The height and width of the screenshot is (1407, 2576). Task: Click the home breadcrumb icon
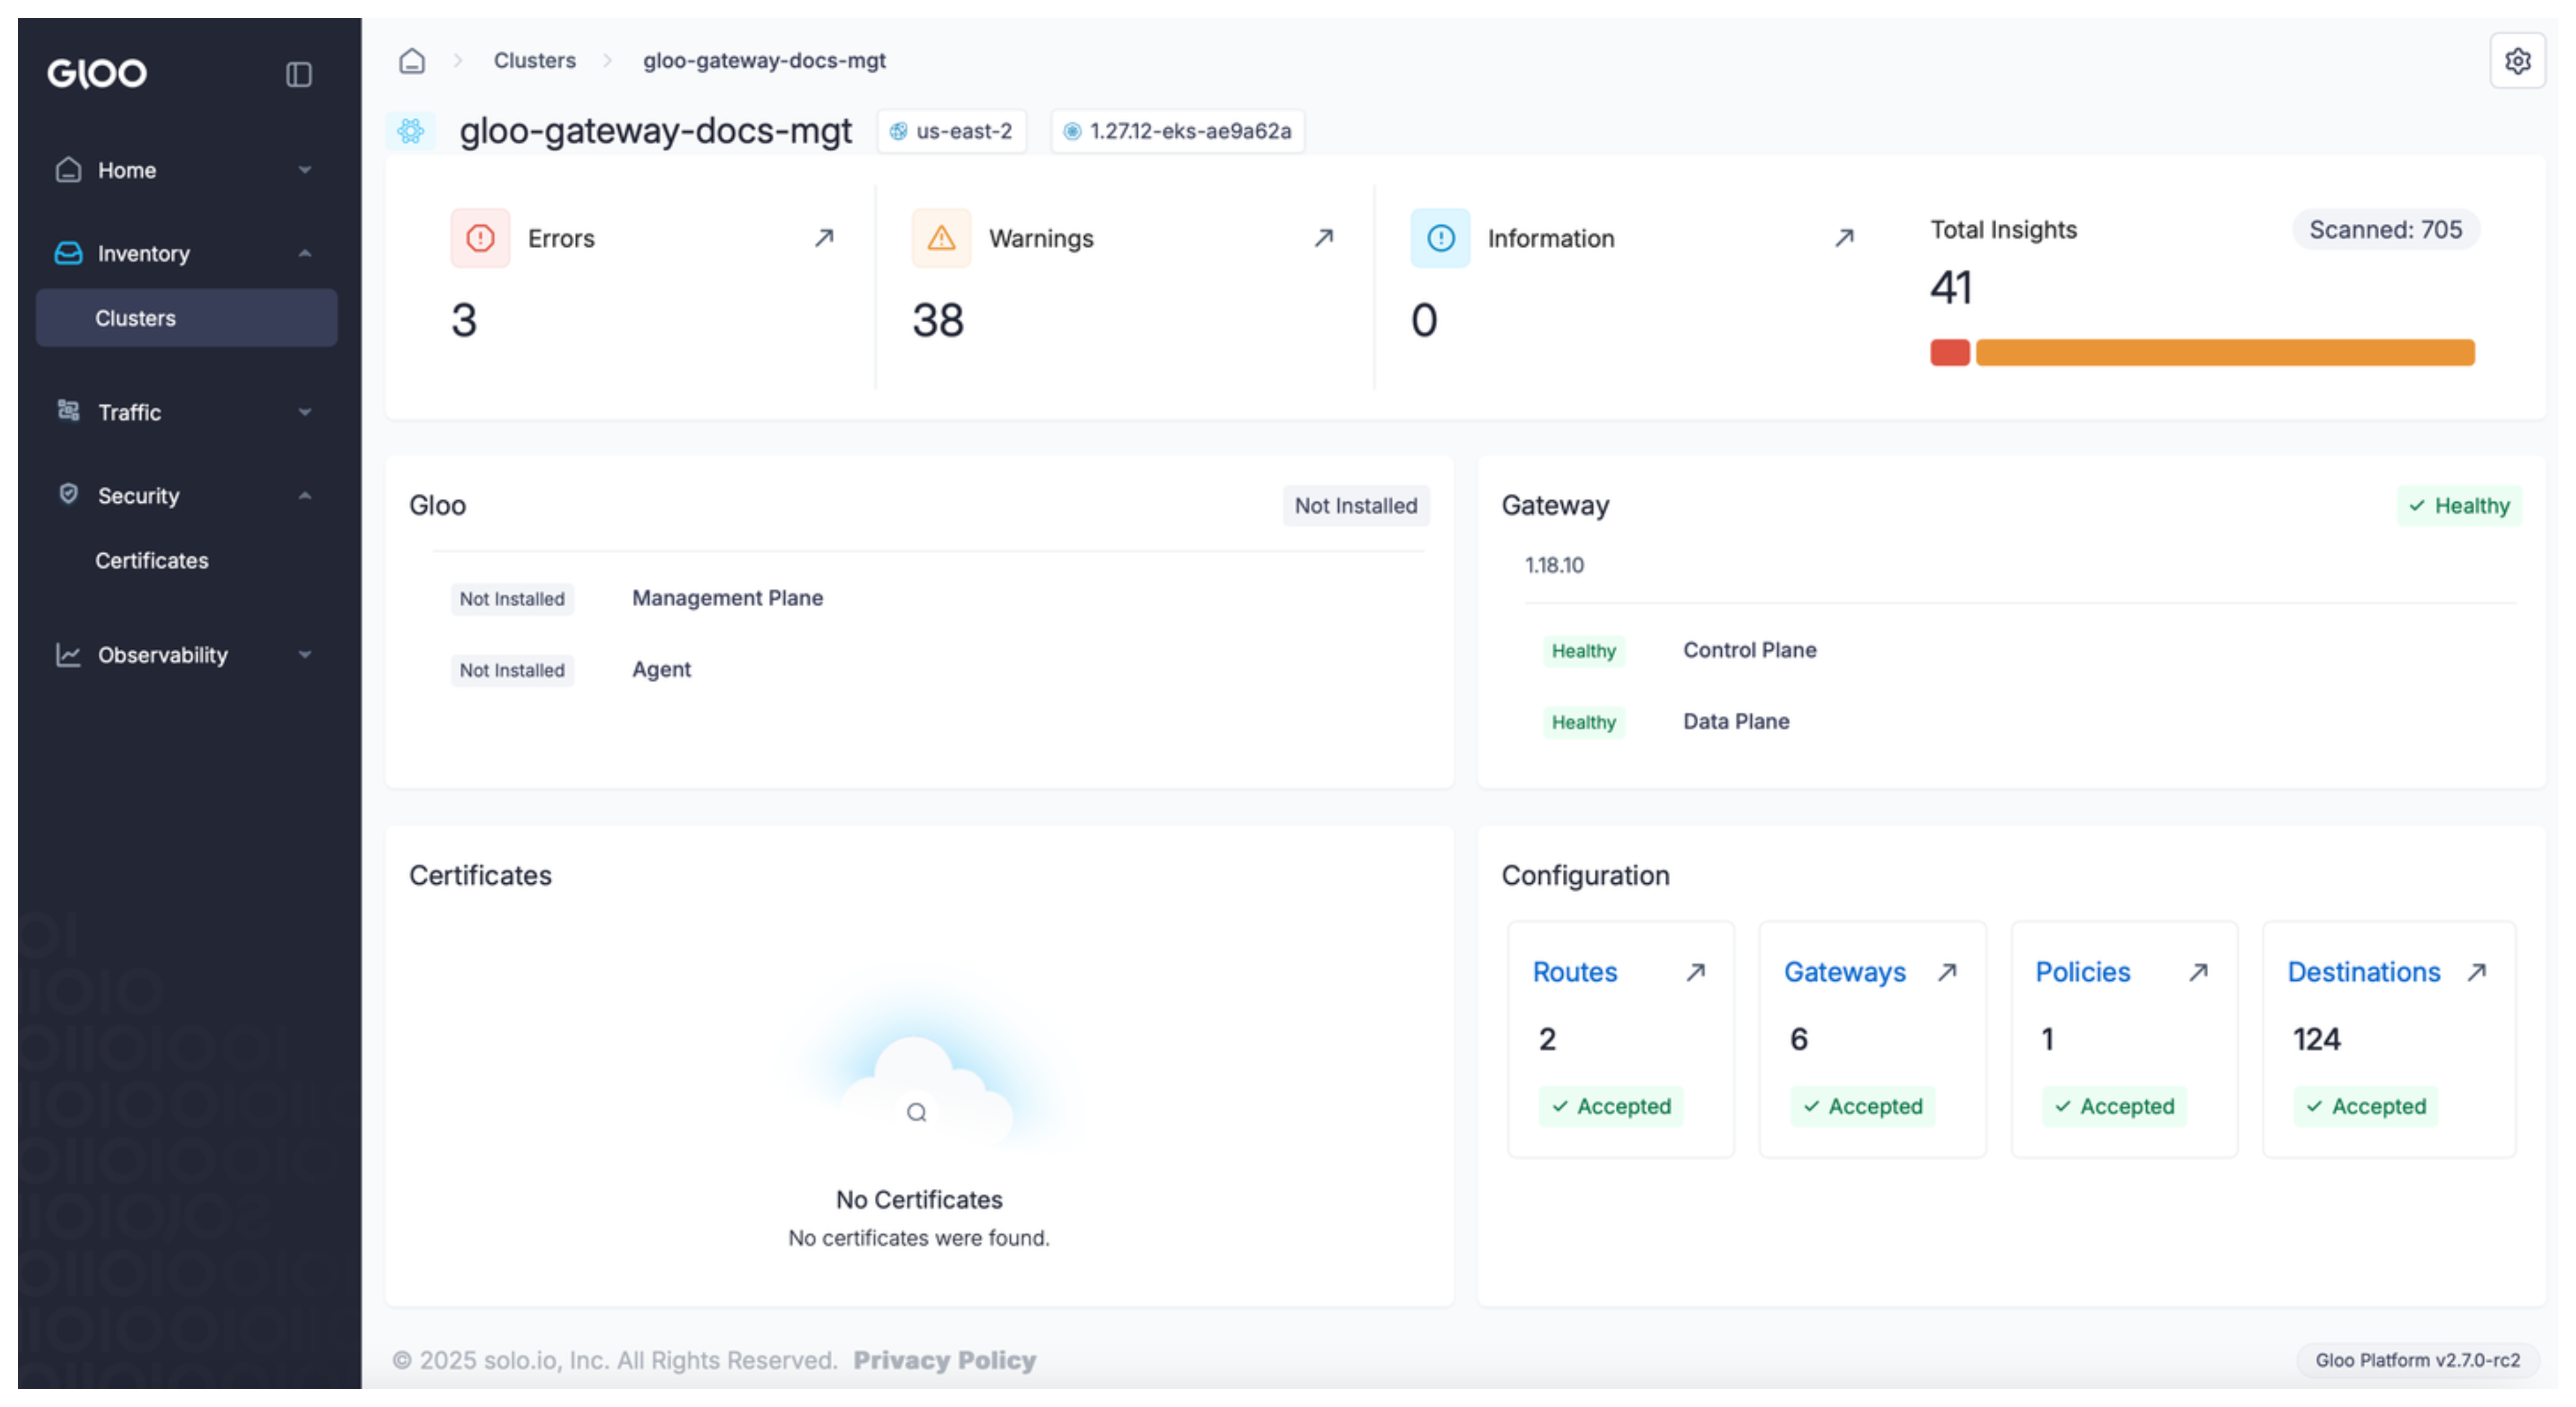pos(412,61)
